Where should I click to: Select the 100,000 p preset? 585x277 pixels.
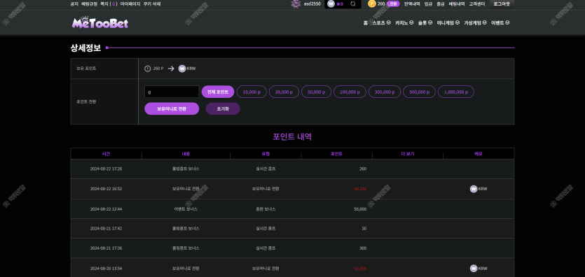[x=350, y=92]
